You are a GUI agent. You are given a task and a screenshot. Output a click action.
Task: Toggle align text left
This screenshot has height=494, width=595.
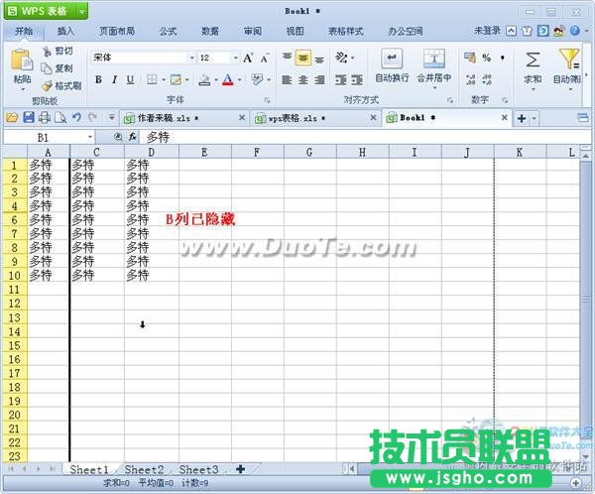tap(287, 79)
